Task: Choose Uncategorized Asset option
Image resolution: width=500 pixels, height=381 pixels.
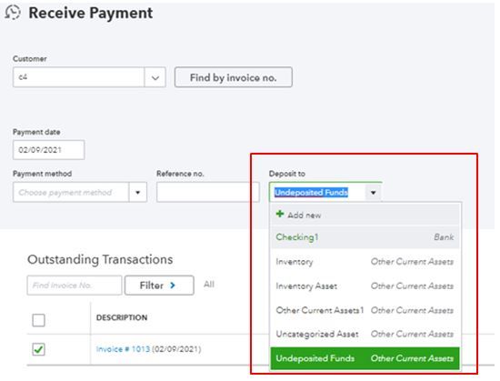Action: 365,334
